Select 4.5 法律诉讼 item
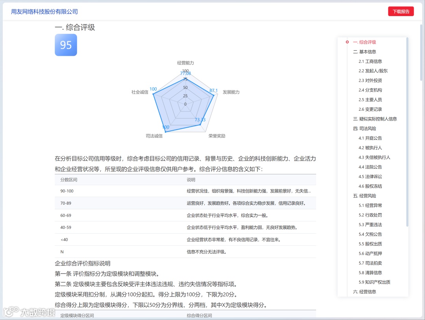Viewport: 425px width, 320px height. (370, 177)
